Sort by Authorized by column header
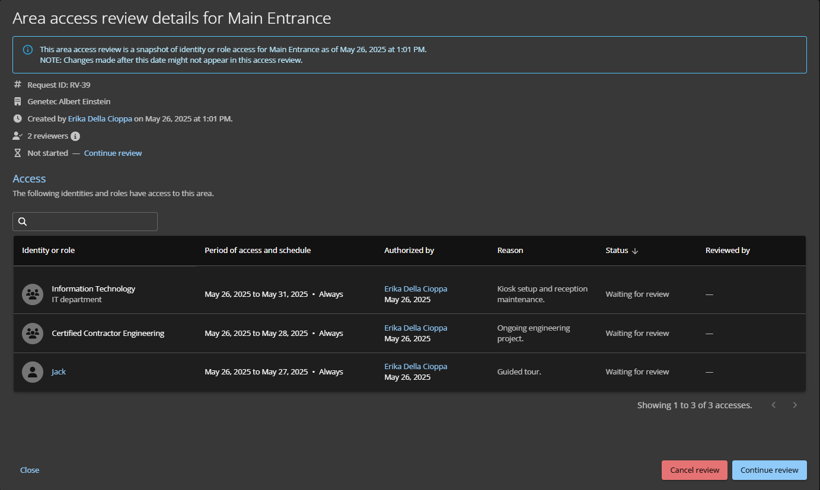This screenshot has width=820, height=490. [x=409, y=251]
